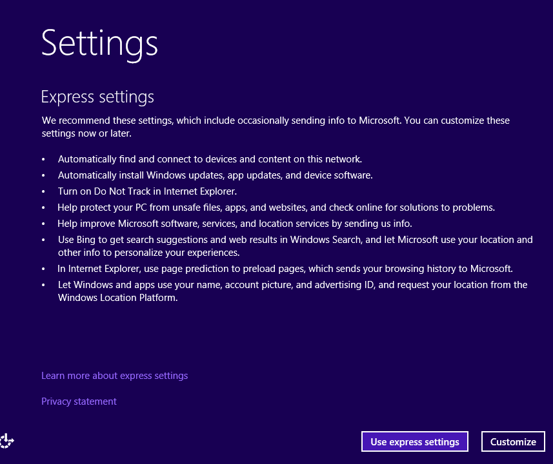
Task: Click the 'Help protect your PC' item
Action: (276, 207)
